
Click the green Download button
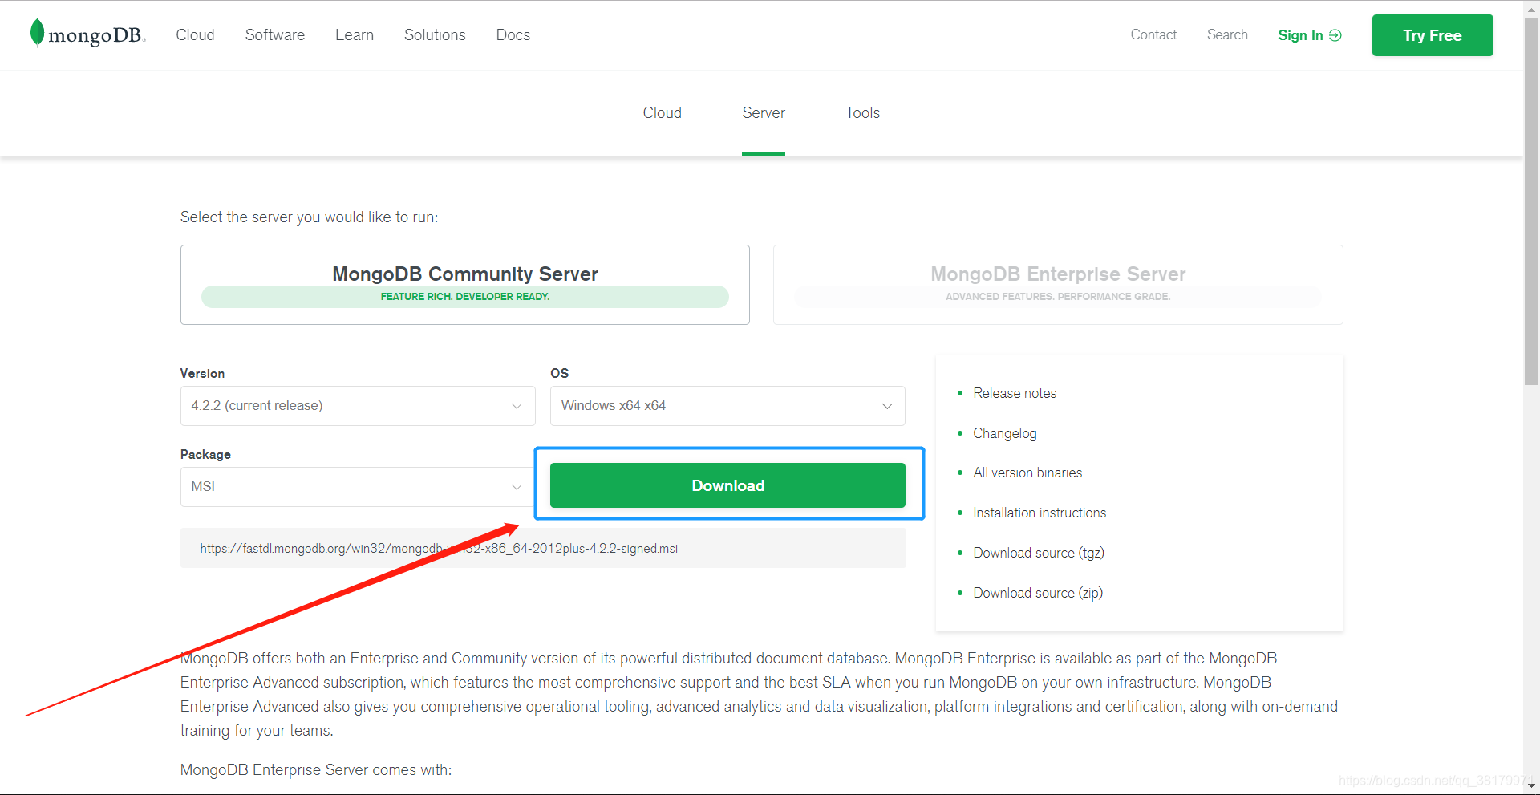pyautogui.click(x=727, y=485)
